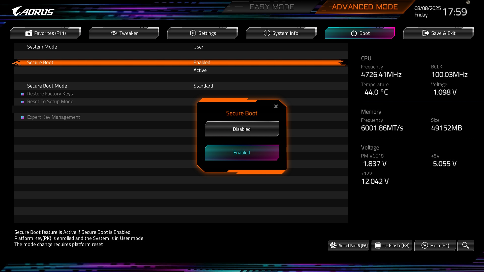Click the bullet icon beside Restore Factory Keys
This screenshot has height=272, width=484.
(22, 94)
